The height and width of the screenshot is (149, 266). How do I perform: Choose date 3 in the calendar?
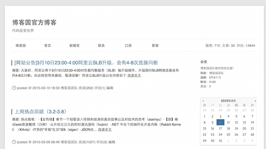point(220,116)
